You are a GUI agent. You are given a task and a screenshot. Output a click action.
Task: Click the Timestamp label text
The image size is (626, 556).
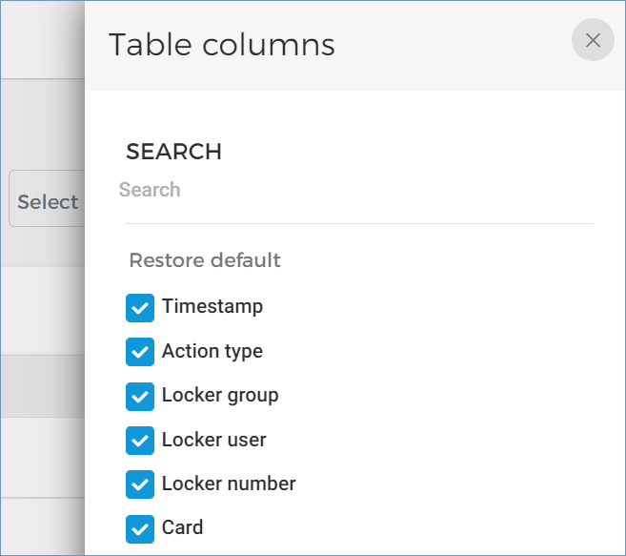[212, 306]
